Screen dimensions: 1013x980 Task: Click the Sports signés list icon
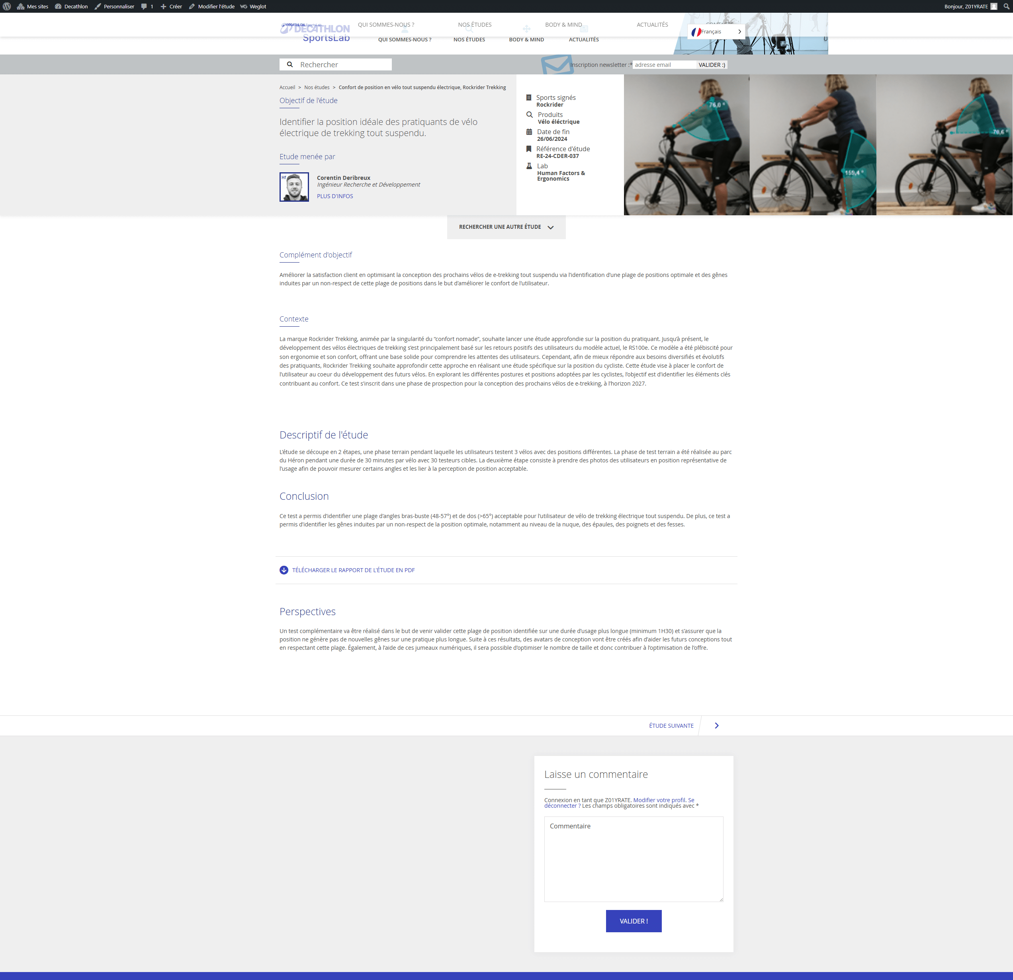coord(529,97)
